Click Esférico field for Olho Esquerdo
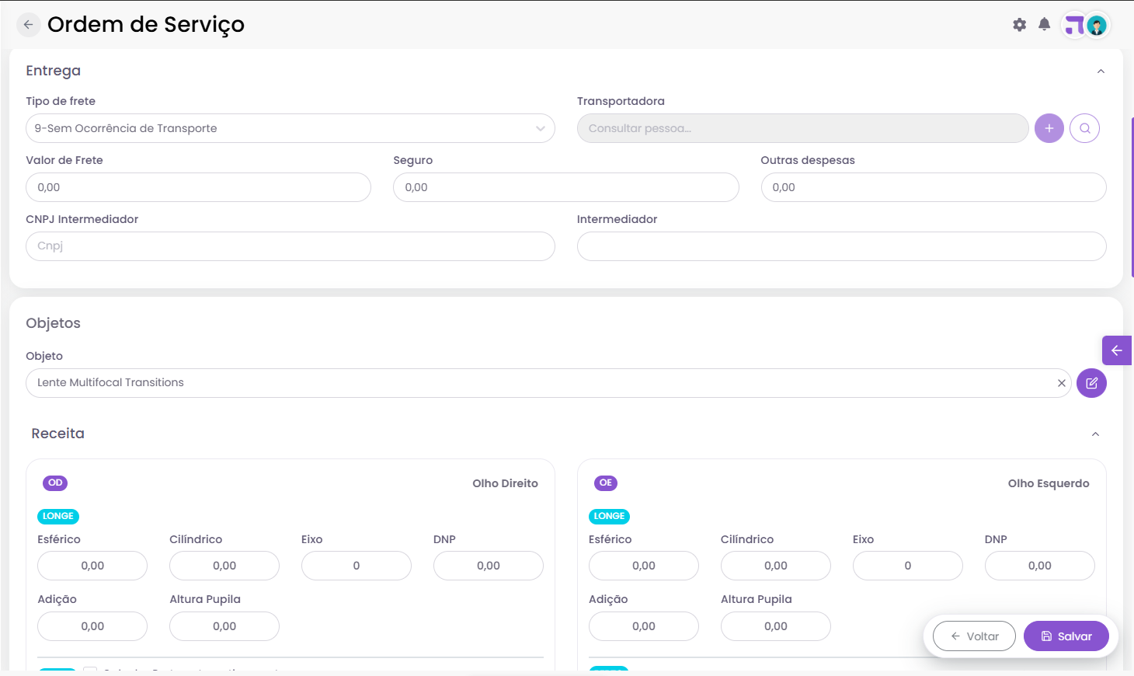1134x676 pixels. [644, 566]
